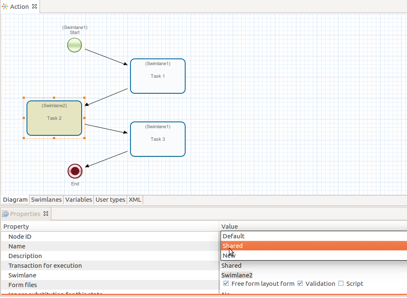The image size is (407, 298).
Task: Close the Action editor tab
Action: [35, 6]
